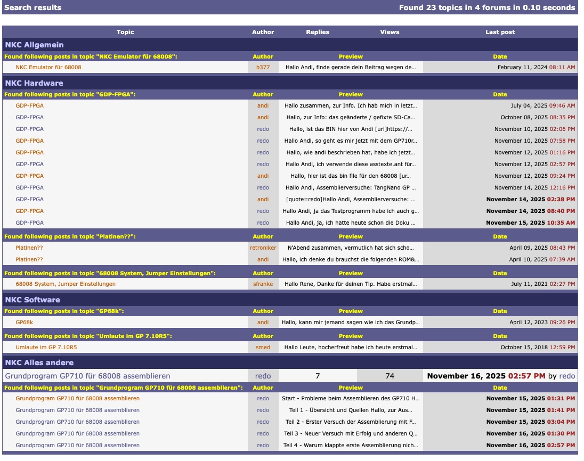The height and width of the screenshot is (461, 584).
Task: Open the GDP-FPGA post from October 08, 2025
Action: (30, 118)
